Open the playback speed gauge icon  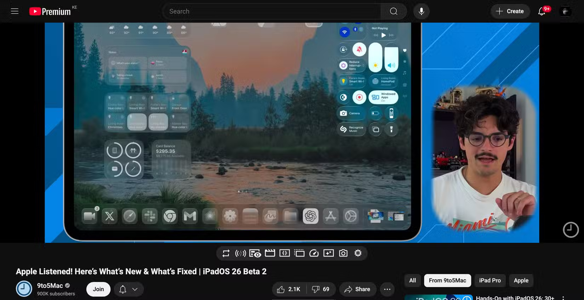coord(314,253)
